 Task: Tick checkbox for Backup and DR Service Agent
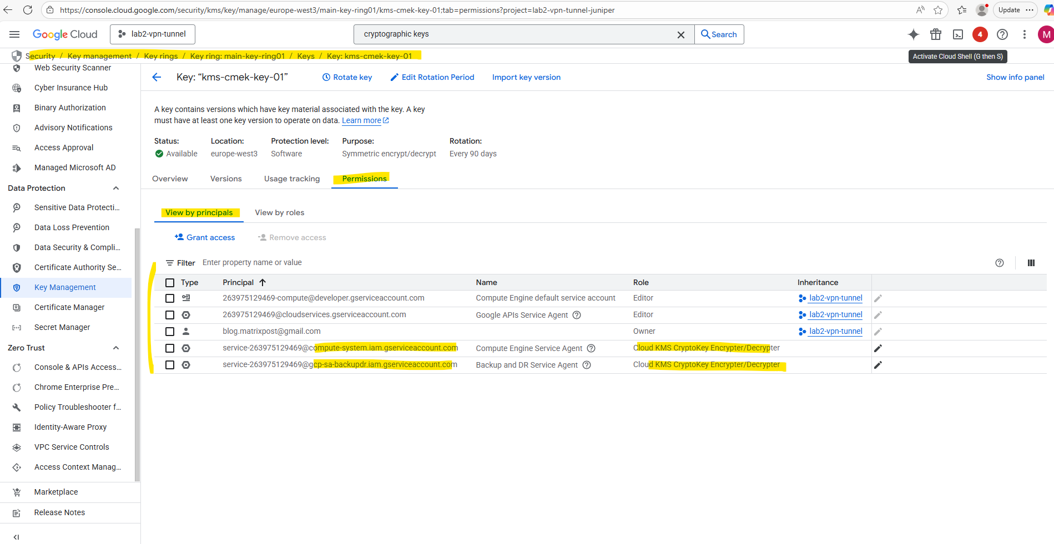(170, 365)
